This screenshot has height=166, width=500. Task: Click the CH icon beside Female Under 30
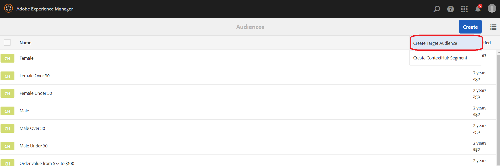pyautogui.click(x=7, y=93)
